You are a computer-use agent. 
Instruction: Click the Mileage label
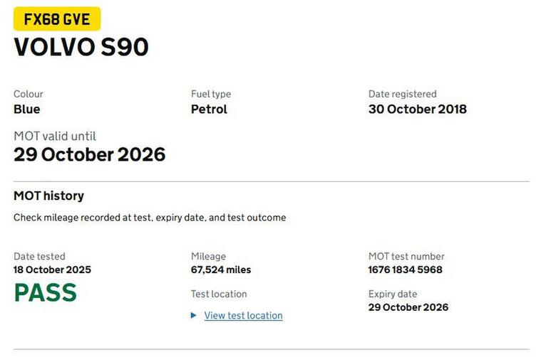pos(208,257)
